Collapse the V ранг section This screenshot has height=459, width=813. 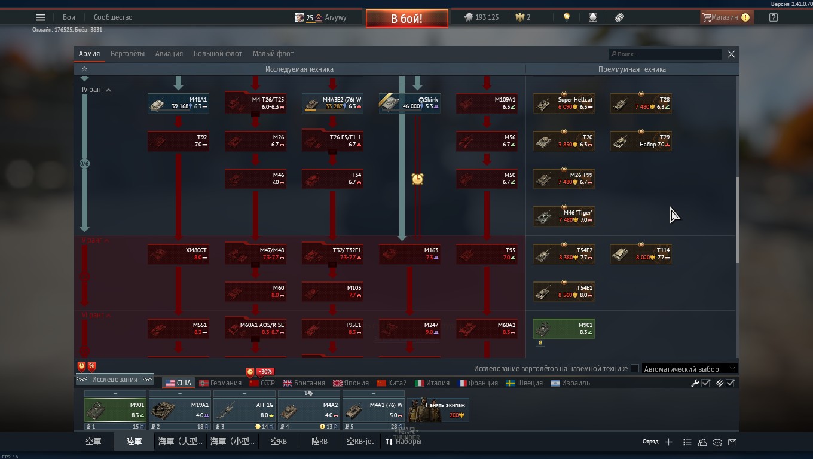pyautogui.click(x=96, y=240)
